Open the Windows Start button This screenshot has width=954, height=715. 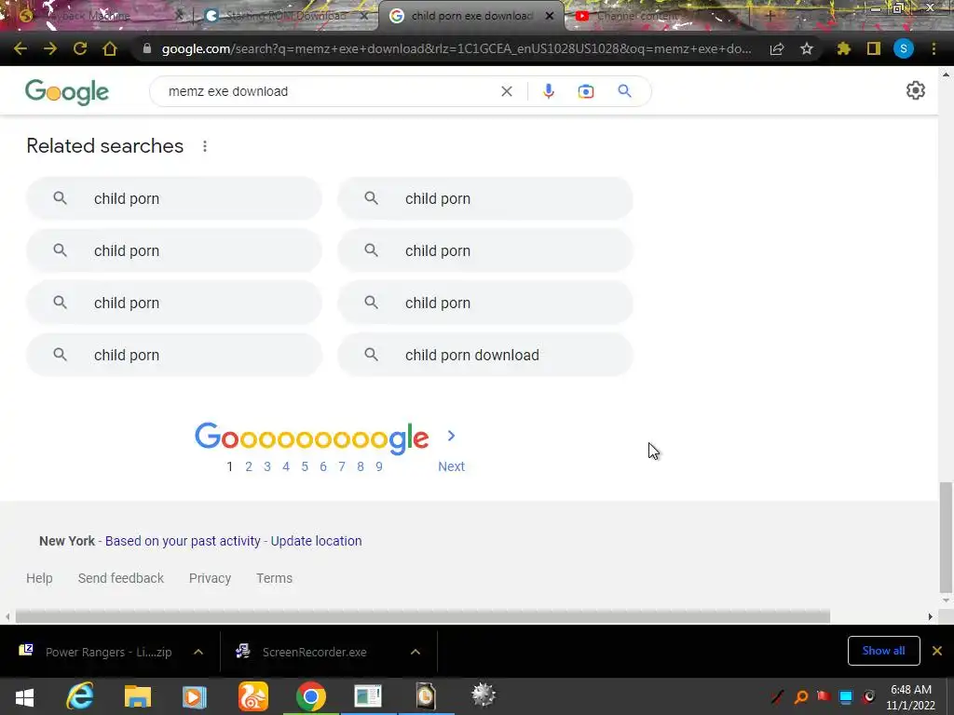24,696
